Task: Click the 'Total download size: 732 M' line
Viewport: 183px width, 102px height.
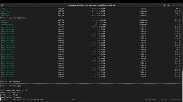Action: pyautogui.click(x=14, y=90)
